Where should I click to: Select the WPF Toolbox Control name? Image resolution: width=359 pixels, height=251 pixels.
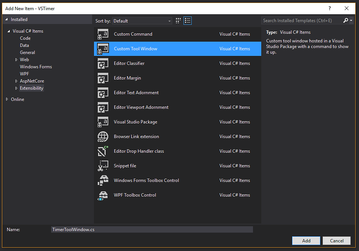click(x=135, y=195)
